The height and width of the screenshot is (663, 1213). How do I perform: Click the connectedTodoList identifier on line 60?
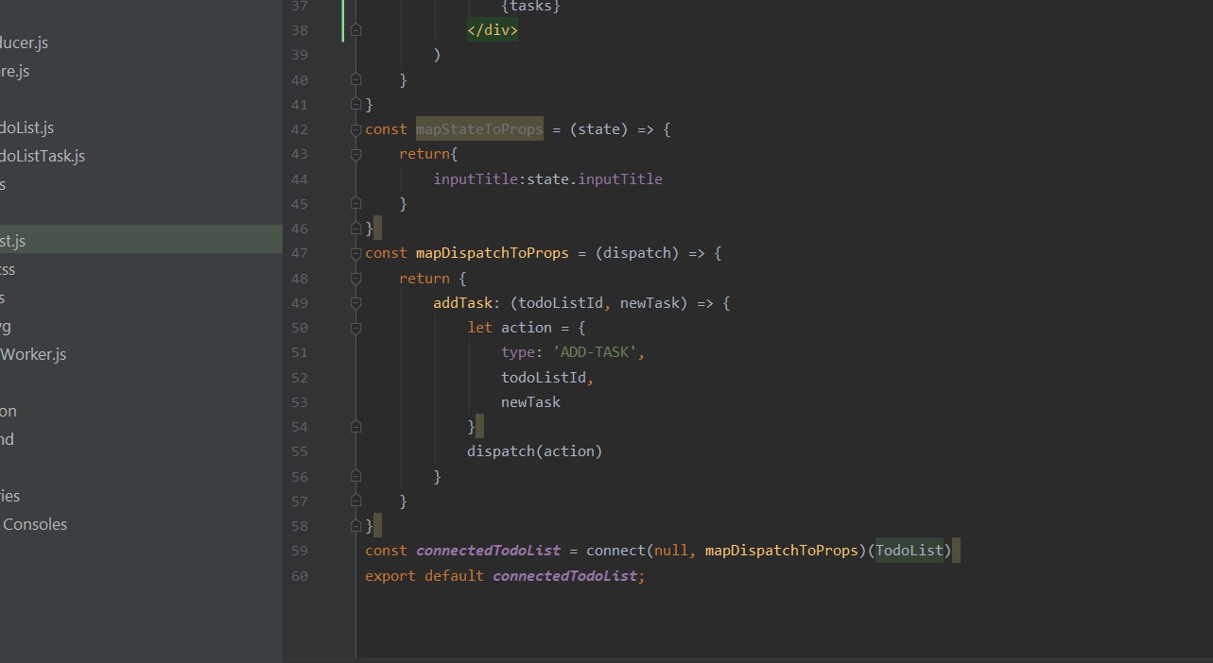(564, 575)
